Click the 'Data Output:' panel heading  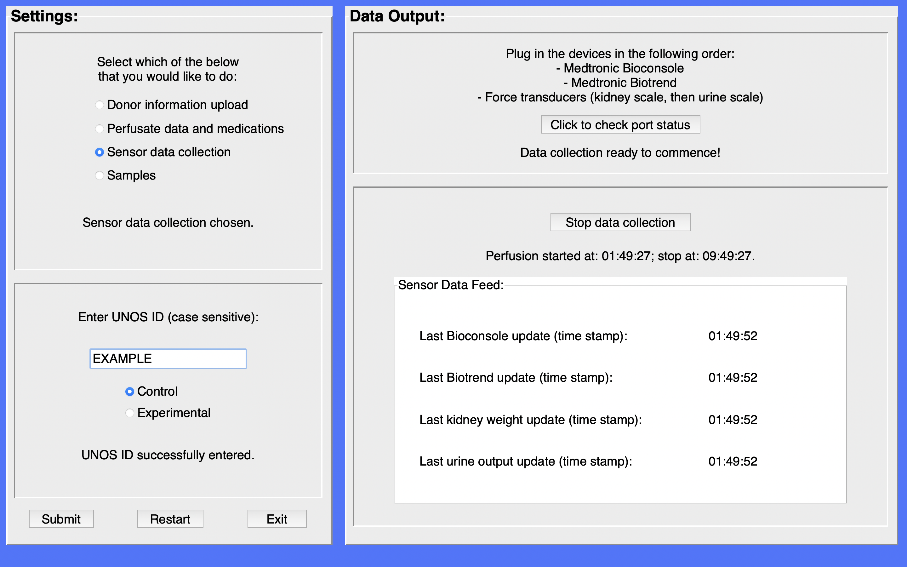[x=397, y=16]
